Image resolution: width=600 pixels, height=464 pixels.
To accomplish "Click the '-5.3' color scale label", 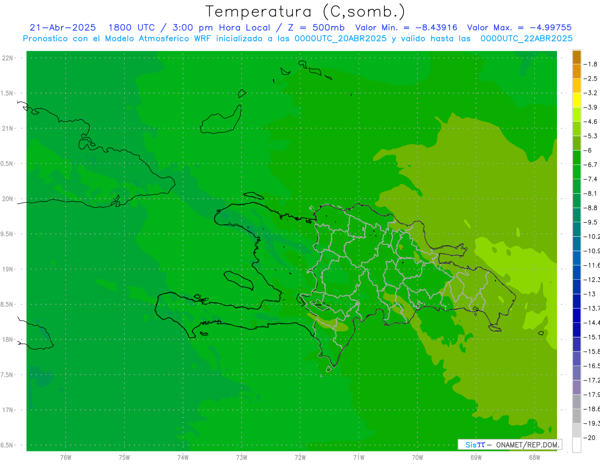I will (x=591, y=136).
